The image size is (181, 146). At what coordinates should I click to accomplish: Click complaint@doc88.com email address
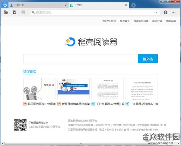(145, 130)
